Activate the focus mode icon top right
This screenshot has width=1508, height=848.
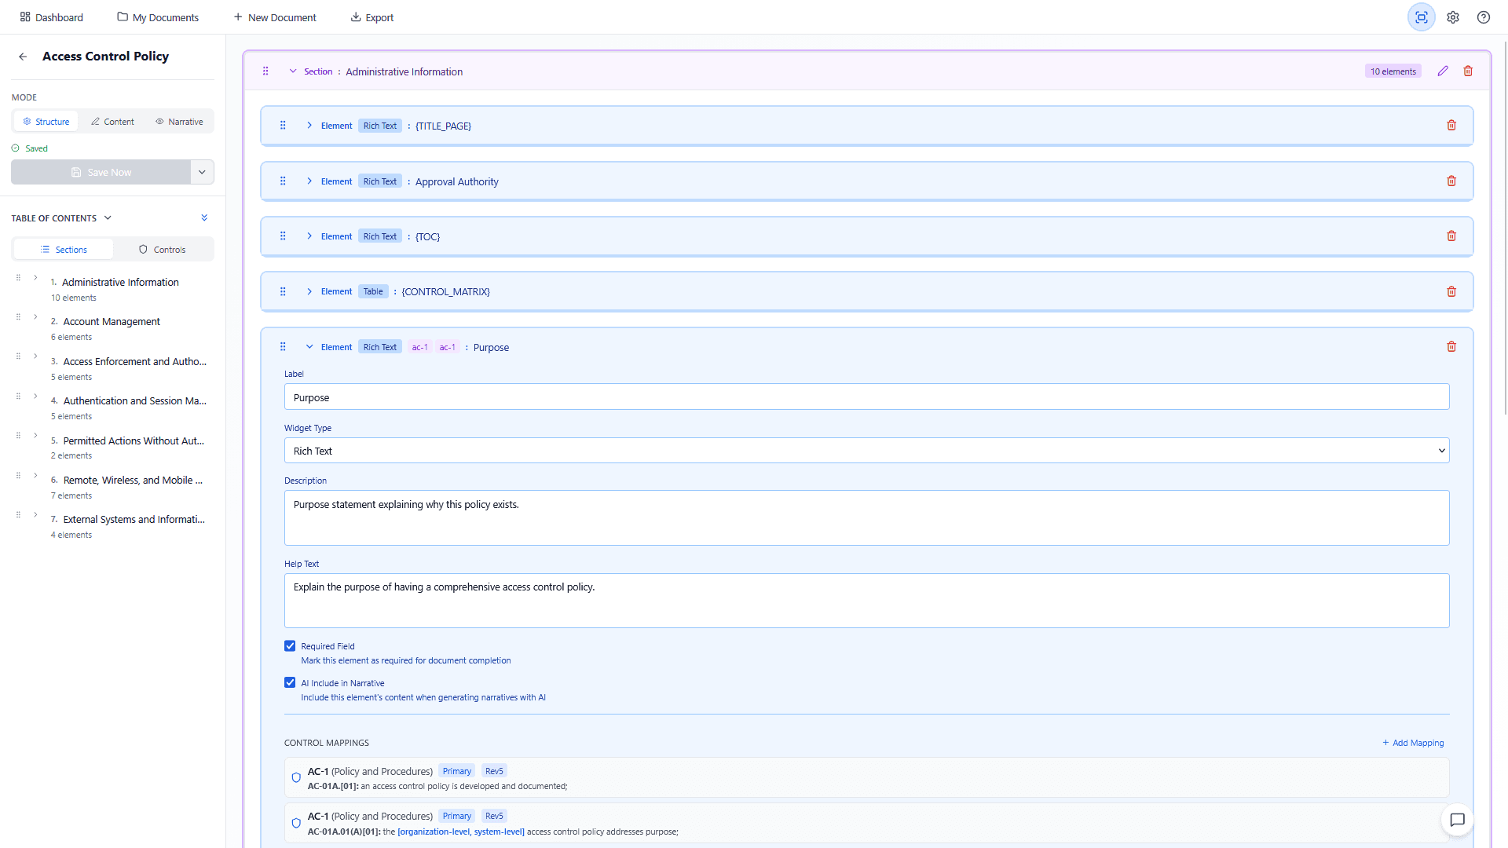click(1421, 16)
